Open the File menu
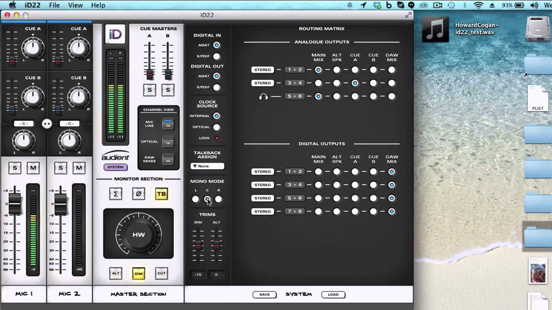The image size is (552, 310). point(54,5)
